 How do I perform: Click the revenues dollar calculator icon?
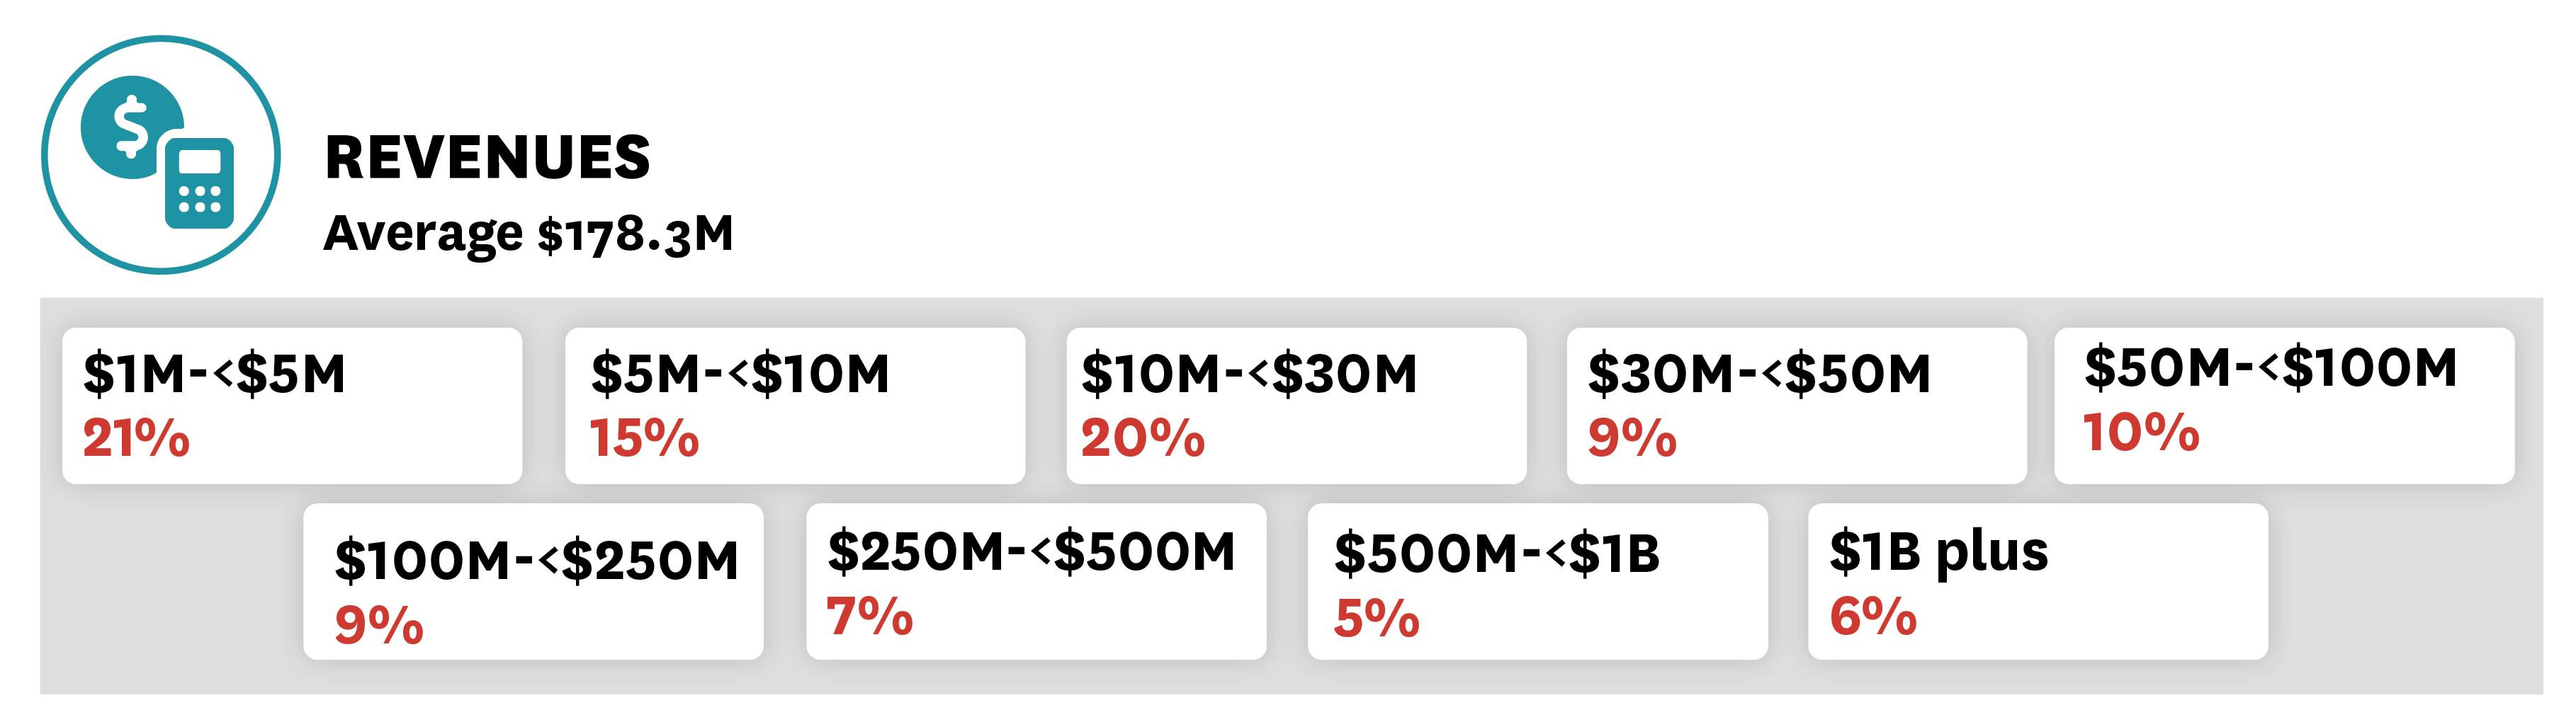click(x=161, y=155)
